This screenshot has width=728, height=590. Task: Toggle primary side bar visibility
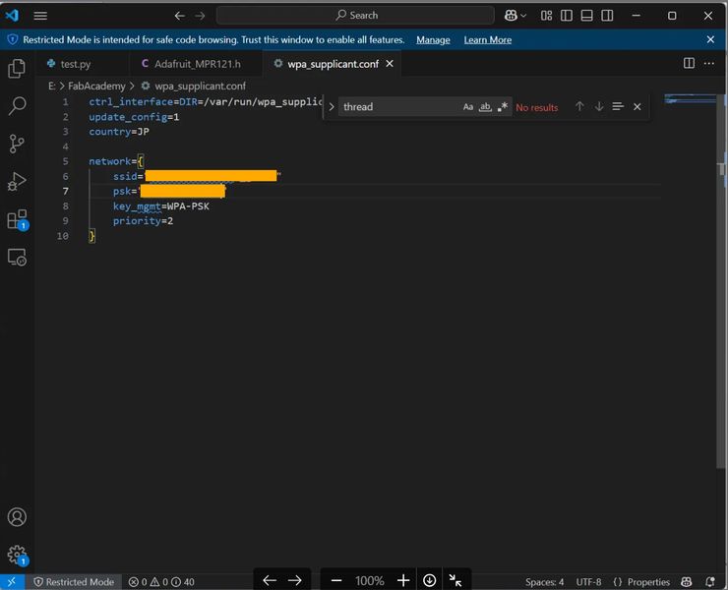point(567,16)
